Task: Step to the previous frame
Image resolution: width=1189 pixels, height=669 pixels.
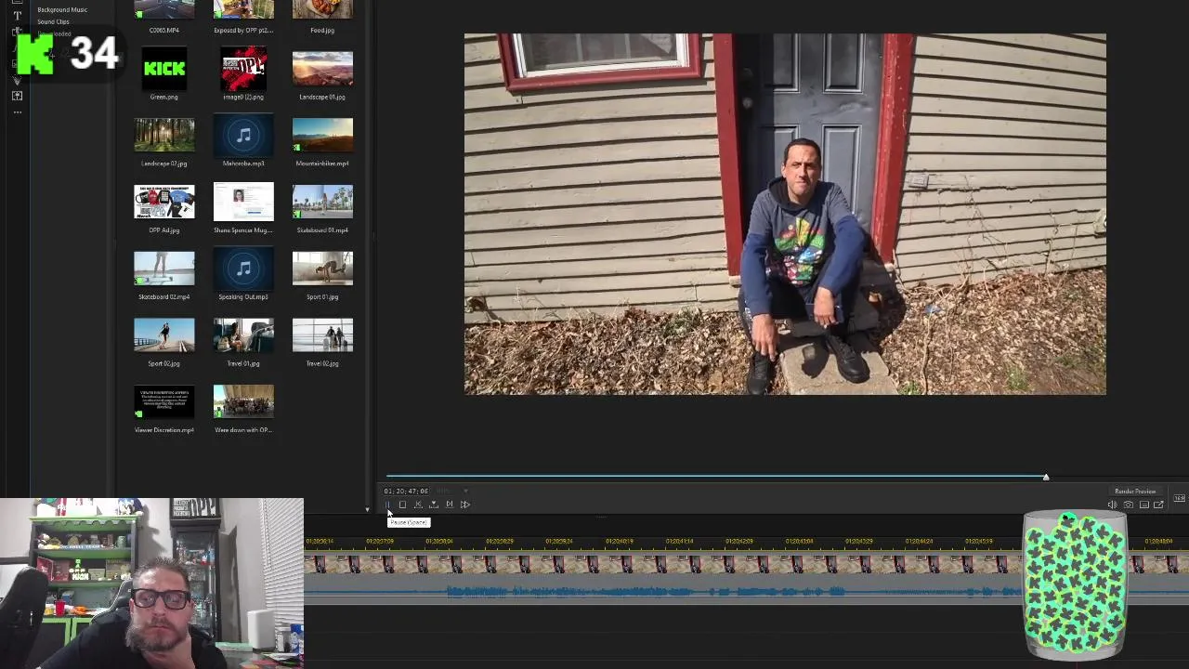Action: [418, 505]
